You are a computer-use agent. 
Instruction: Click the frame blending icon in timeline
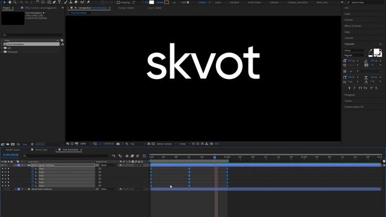[132, 156]
